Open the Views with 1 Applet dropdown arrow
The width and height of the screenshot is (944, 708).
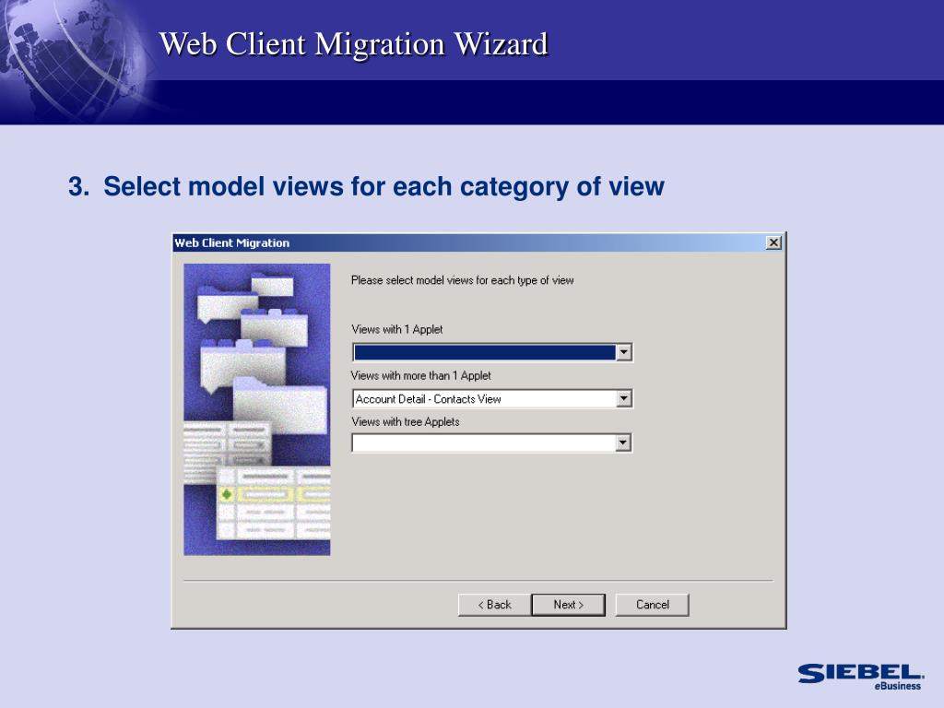(x=624, y=352)
